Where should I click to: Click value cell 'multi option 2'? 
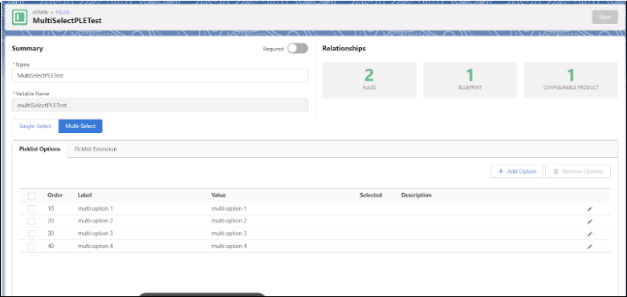coord(229,221)
